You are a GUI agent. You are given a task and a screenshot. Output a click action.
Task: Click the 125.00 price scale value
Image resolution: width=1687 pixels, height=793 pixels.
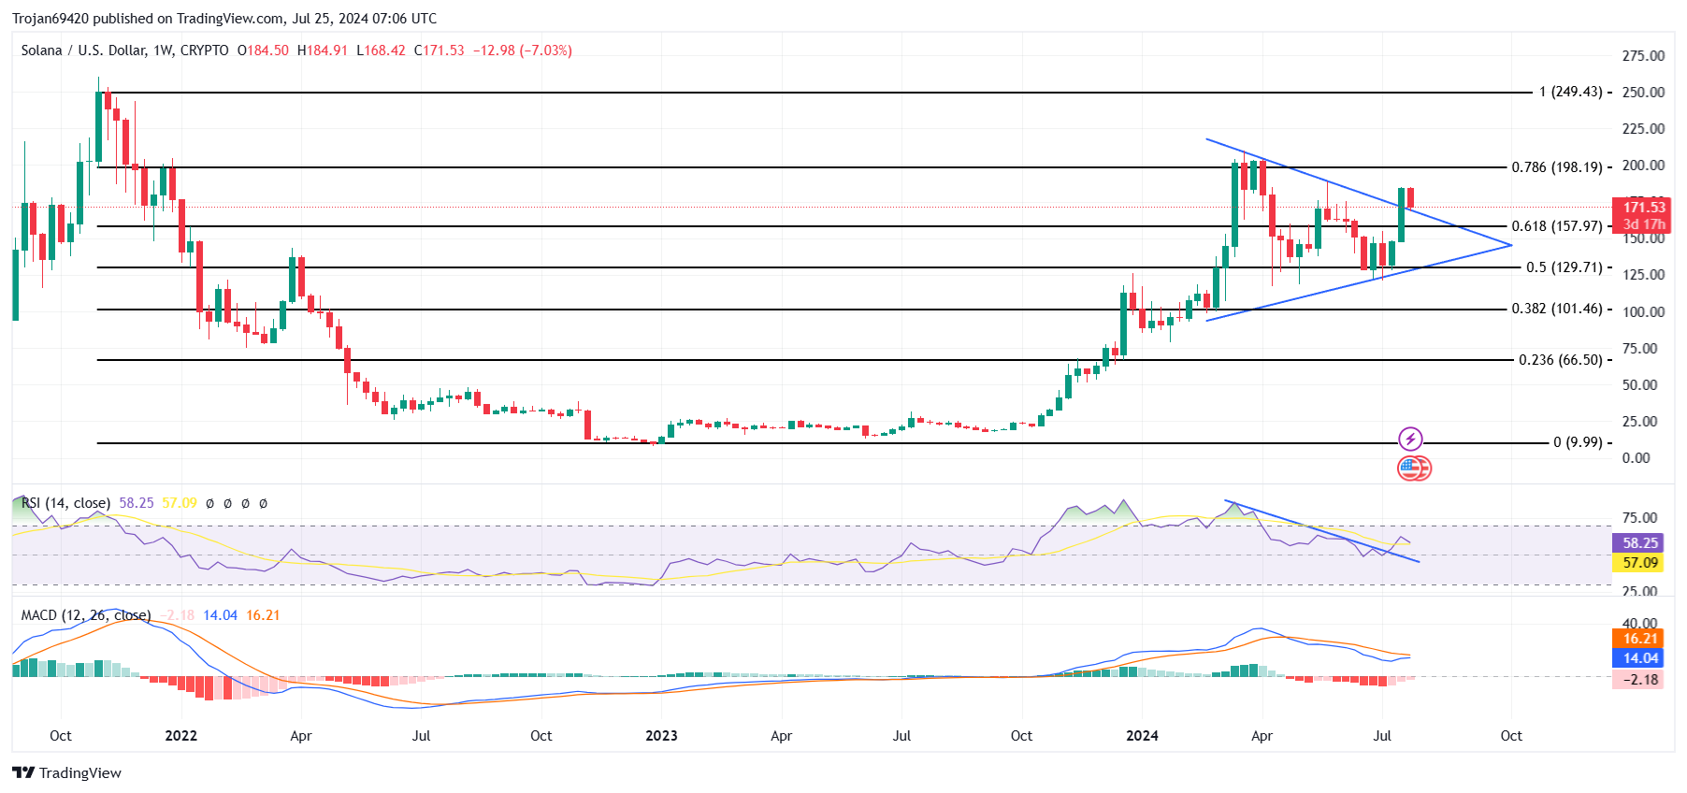coord(1643,275)
